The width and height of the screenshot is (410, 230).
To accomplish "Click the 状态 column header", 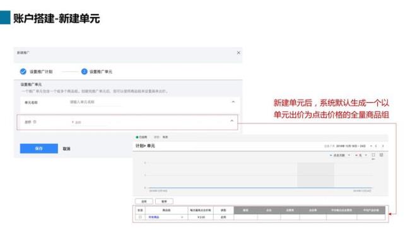I will click(x=223, y=210).
